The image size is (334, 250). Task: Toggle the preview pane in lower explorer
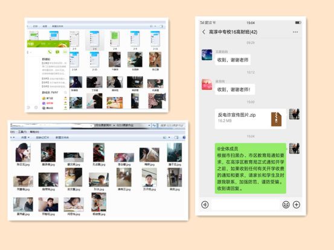tap(176, 137)
